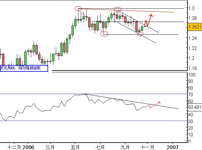The image size is (202, 150).
Task: Click the 七月 date axis label
Action: [x=100, y=147]
